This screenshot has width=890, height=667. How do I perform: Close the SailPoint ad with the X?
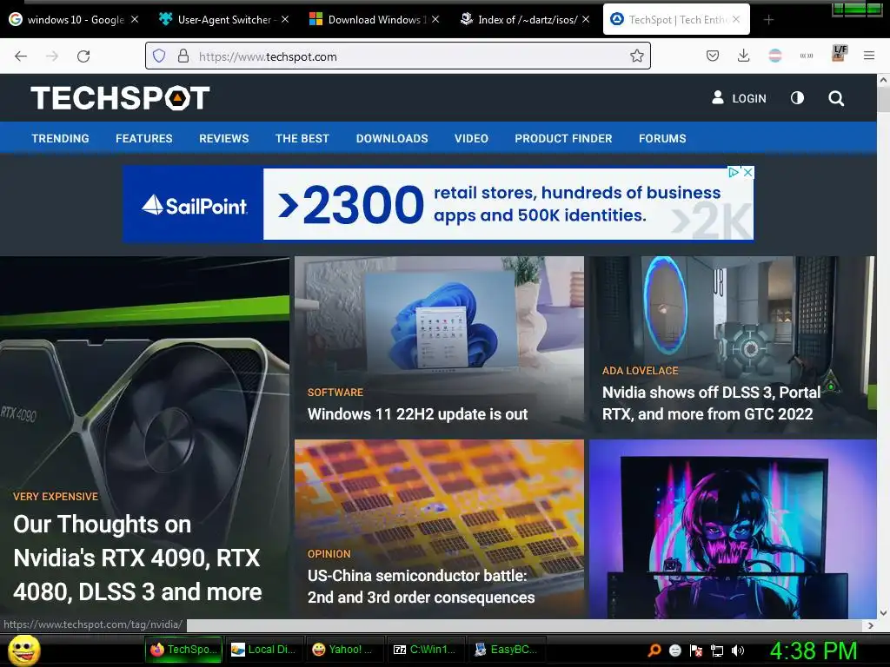coord(748,173)
